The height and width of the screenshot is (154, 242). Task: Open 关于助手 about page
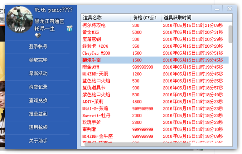38,141
